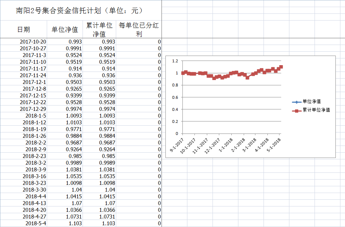
Task: Select the title cell 南阳2号集合资金信托计划
Action: pos(80,11)
